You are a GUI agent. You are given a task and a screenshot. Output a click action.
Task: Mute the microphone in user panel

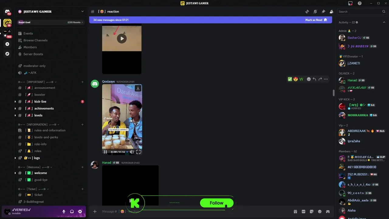64,211
